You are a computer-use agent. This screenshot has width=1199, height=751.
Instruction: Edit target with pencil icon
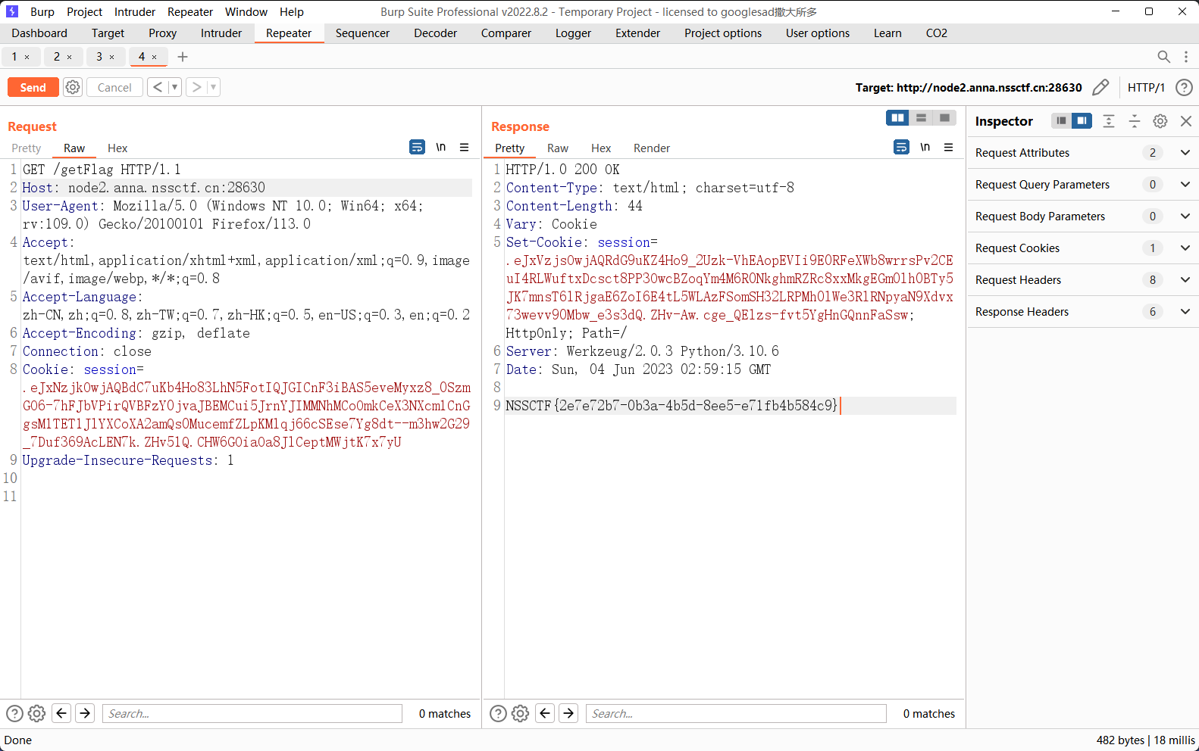click(x=1100, y=88)
